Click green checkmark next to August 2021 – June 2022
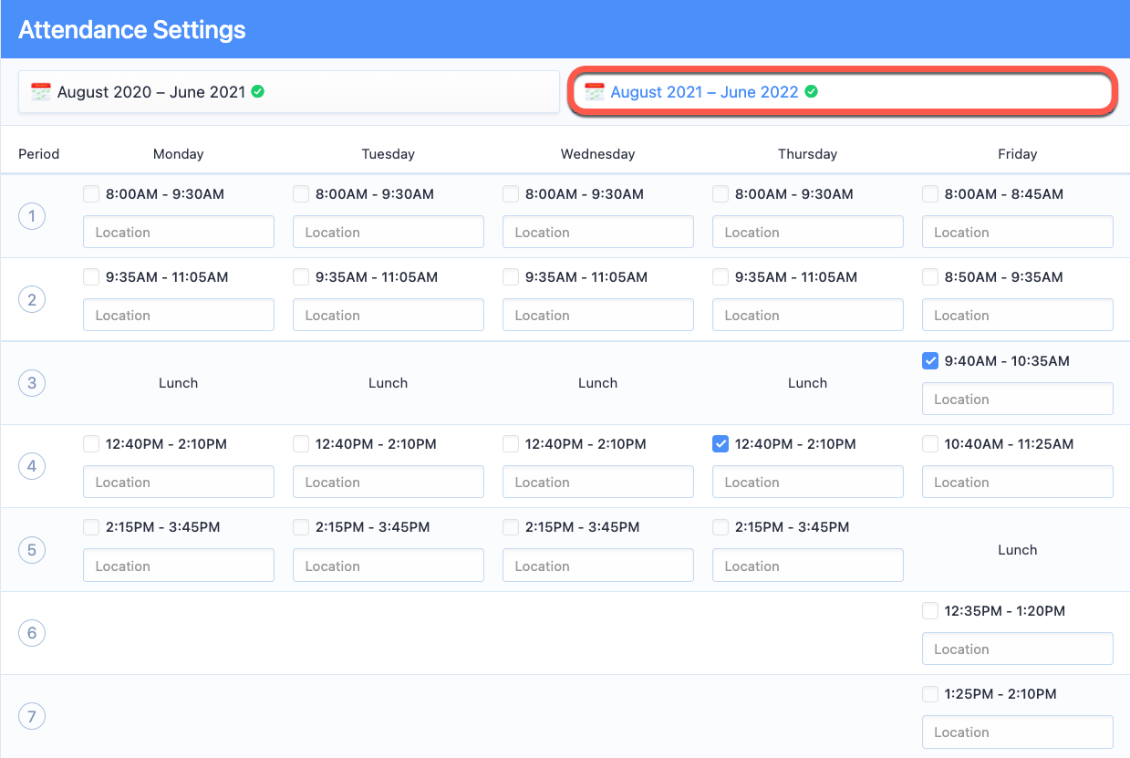The height and width of the screenshot is (758, 1130). 811,91
